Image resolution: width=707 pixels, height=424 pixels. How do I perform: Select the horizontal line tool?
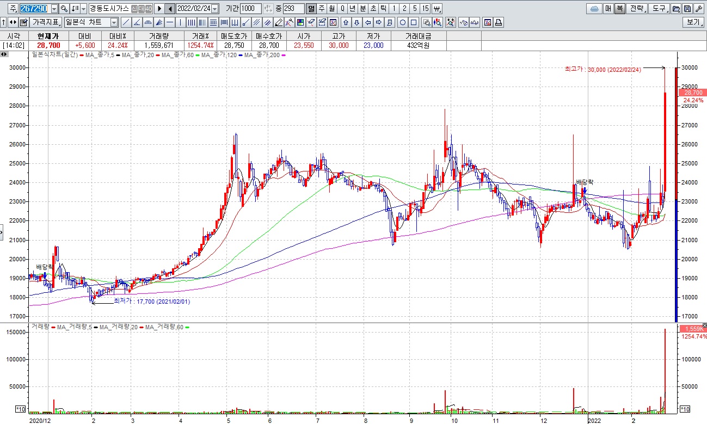(170, 22)
